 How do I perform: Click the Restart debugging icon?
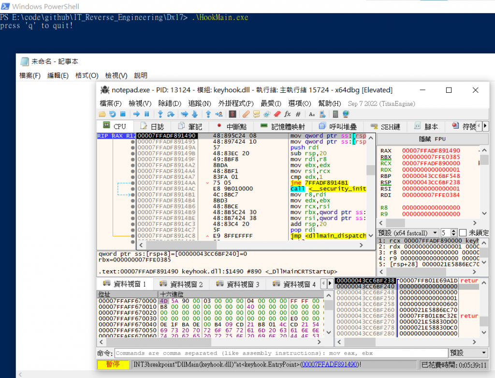pyautogui.click(x=112, y=114)
